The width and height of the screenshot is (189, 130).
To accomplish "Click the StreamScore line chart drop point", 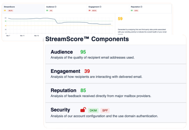I will pos(56,21).
